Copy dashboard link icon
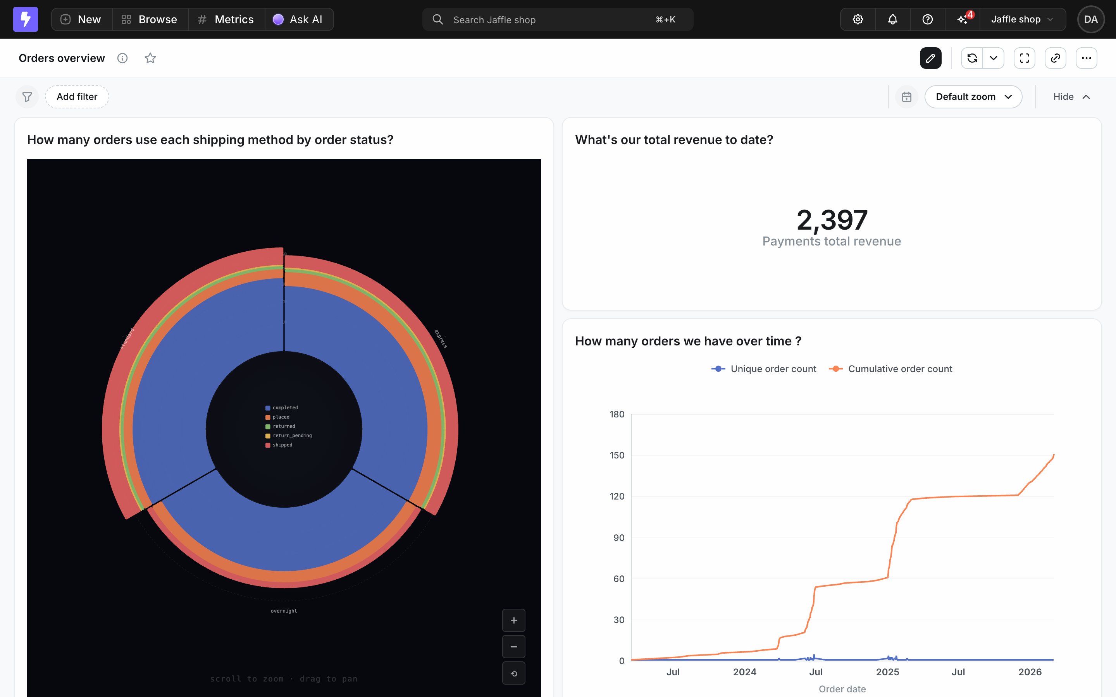The height and width of the screenshot is (697, 1116). (1055, 58)
